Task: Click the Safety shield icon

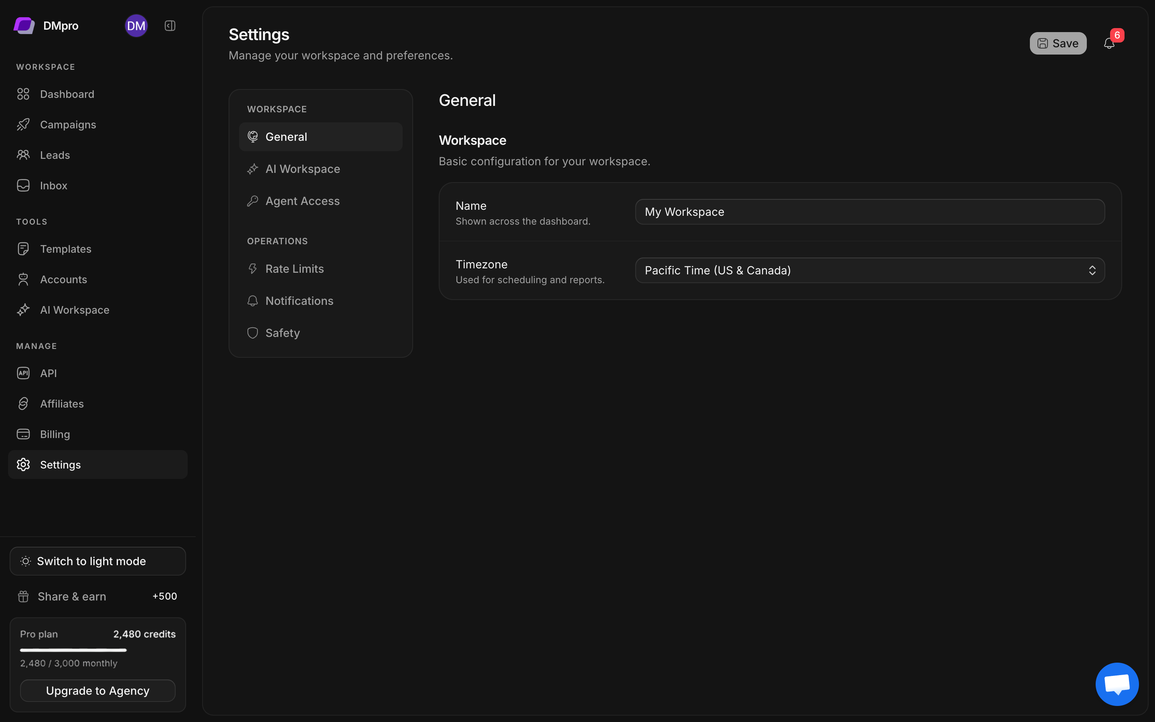Action: [x=253, y=333]
